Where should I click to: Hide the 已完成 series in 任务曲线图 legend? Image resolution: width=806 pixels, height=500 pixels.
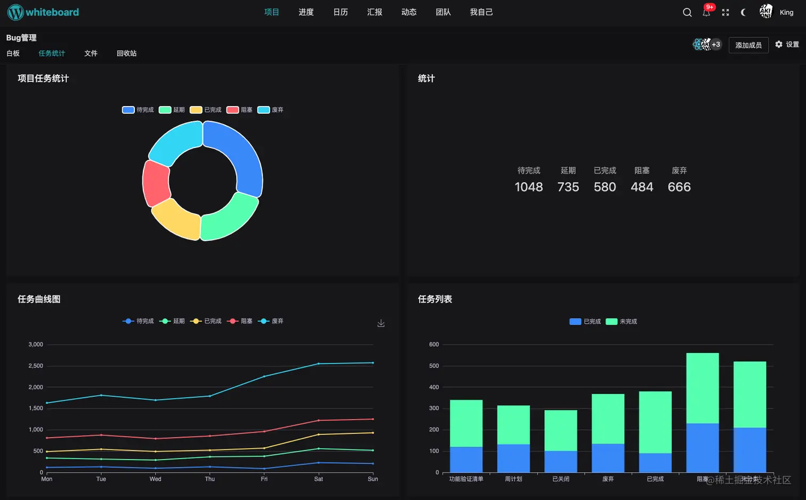[206, 321]
